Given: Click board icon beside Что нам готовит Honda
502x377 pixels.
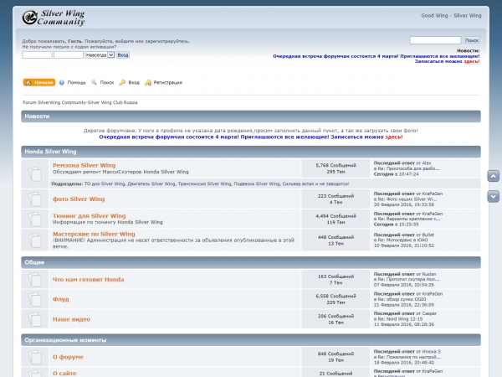Looking at the screenshot, I should (35, 280).
